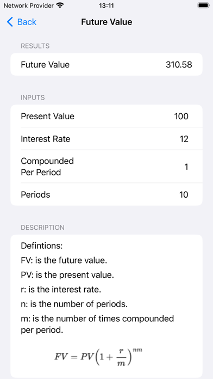
Task: Tap the RESULTS section header
Action: tap(35, 46)
